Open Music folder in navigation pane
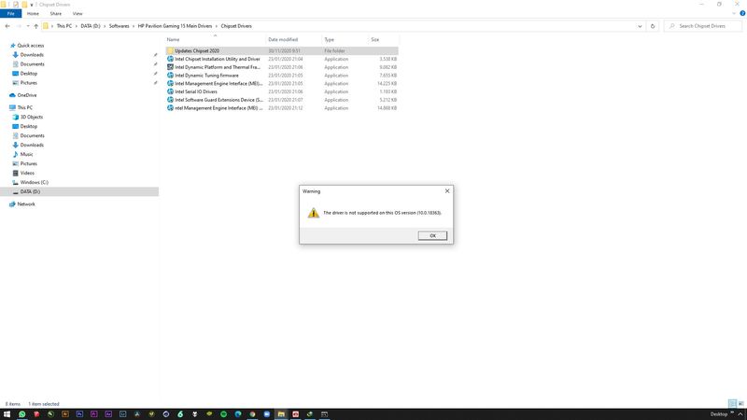 (x=27, y=154)
